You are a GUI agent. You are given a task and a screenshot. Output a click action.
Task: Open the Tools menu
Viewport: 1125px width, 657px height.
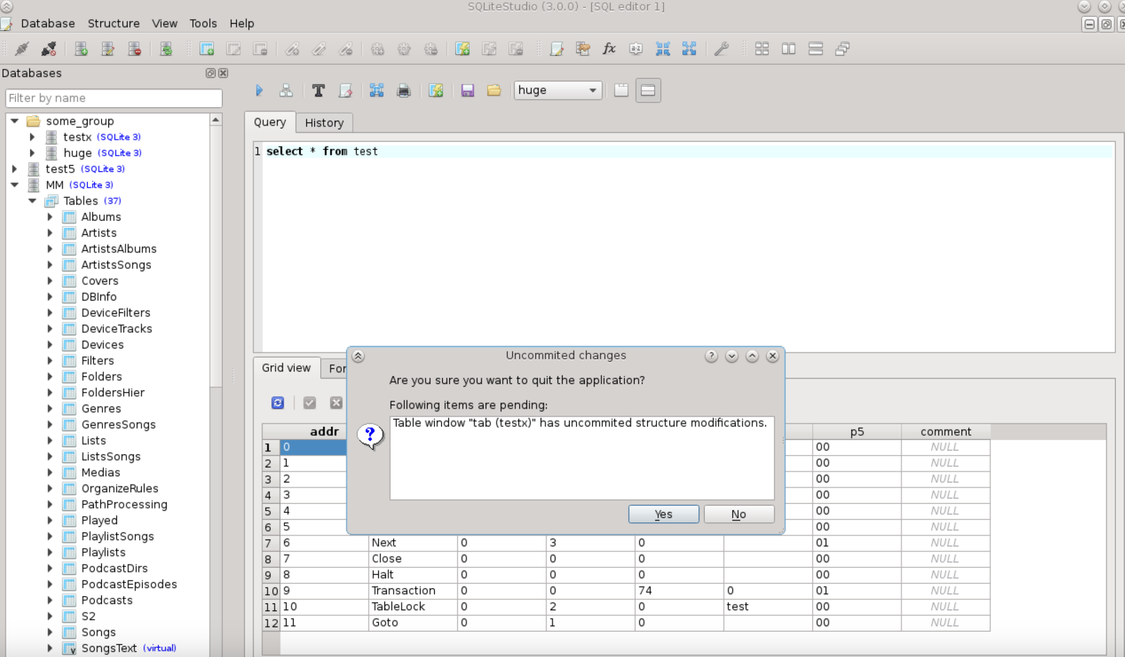tap(203, 23)
